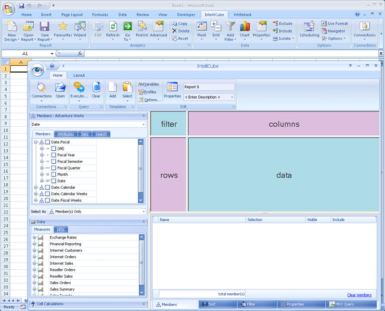Click the Profiles button
This screenshot has width=385, height=311.
click(147, 92)
